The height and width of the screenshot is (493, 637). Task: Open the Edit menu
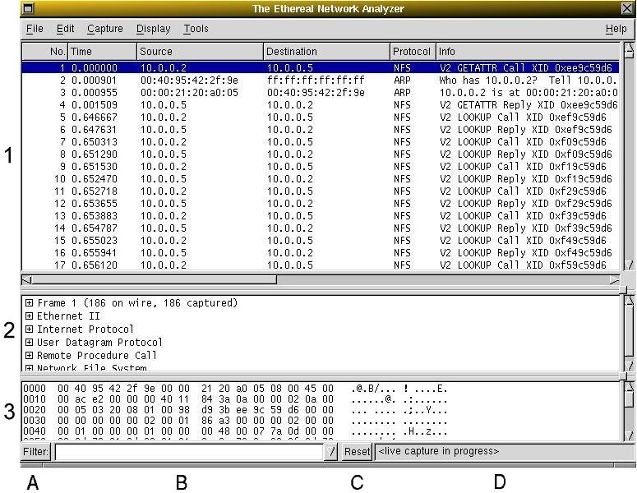coord(65,29)
